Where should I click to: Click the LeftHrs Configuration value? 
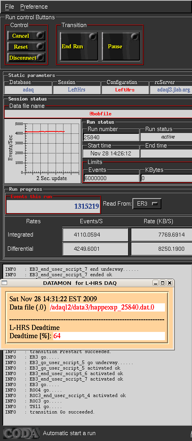click(125, 90)
